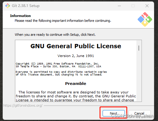Click the Copyright 1989, 1991 line
Screen dimensions: 158x121
(x=57, y=64)
